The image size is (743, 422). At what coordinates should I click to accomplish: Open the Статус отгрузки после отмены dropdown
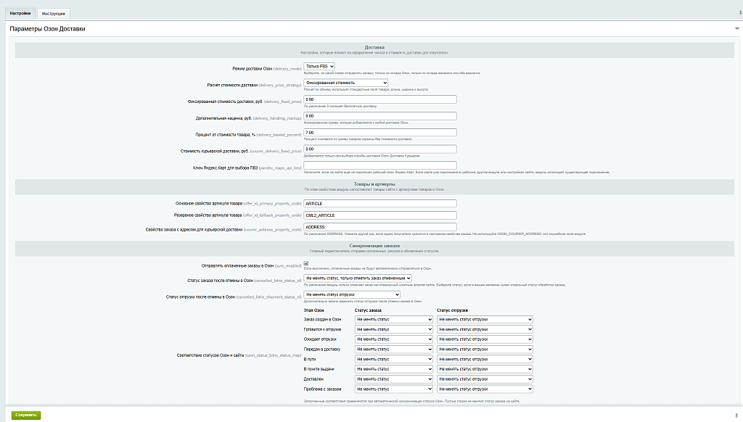tap(352, 294)
